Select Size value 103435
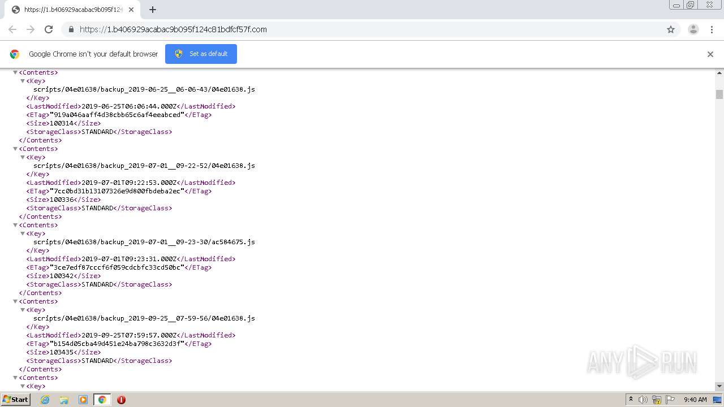Viewport: 724px width, 407px height. (62, 352)
